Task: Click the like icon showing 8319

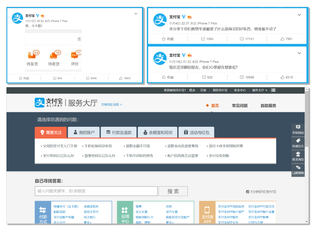Action: click(x=282, y=77)
